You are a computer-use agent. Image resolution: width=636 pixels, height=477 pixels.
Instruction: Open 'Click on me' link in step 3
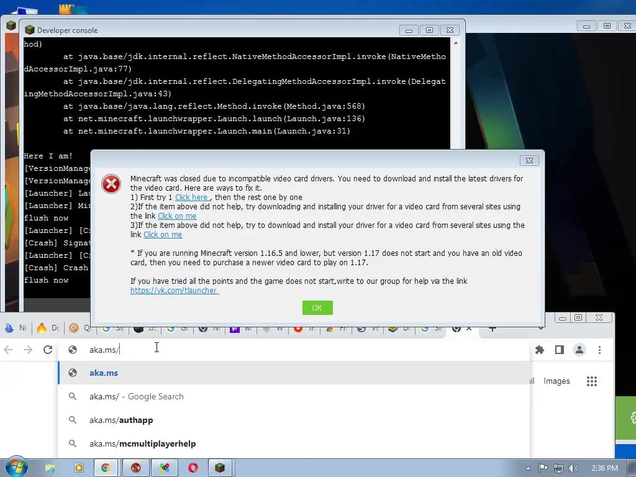[x=163, y=234]
